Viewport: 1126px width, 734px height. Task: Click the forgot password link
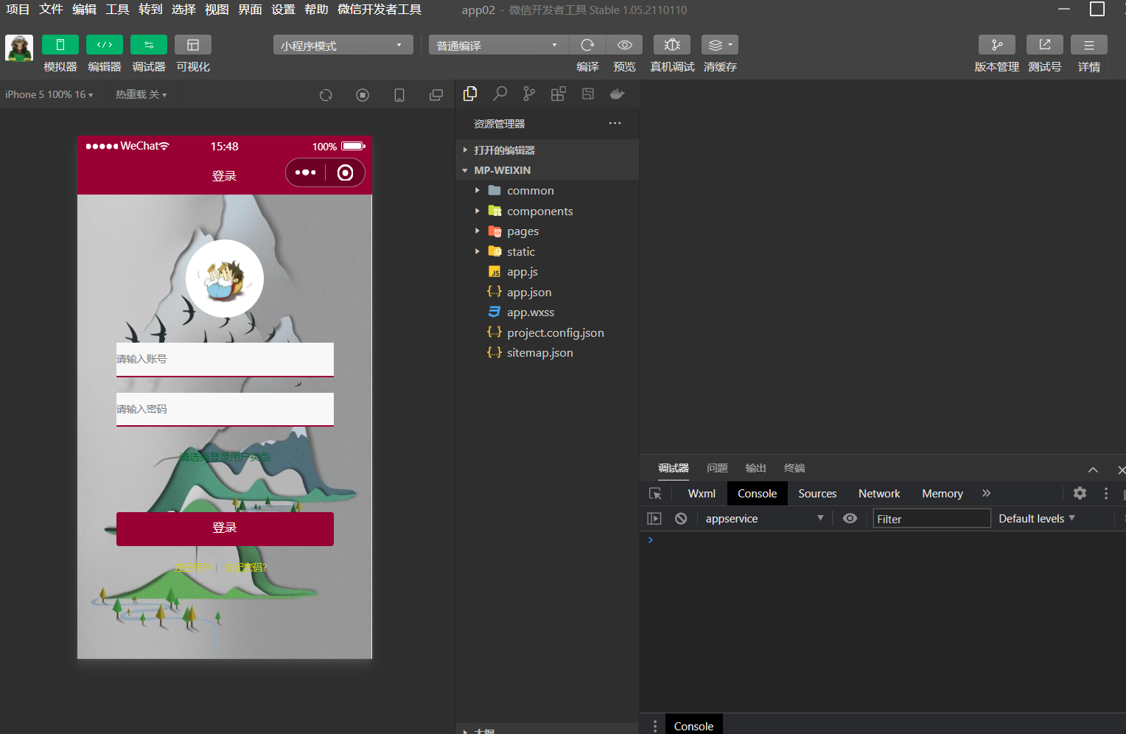(245, 567)
